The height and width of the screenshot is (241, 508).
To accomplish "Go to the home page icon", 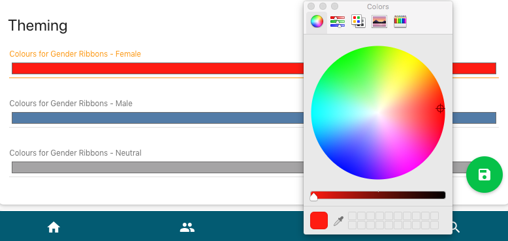I will pos(54,227).
